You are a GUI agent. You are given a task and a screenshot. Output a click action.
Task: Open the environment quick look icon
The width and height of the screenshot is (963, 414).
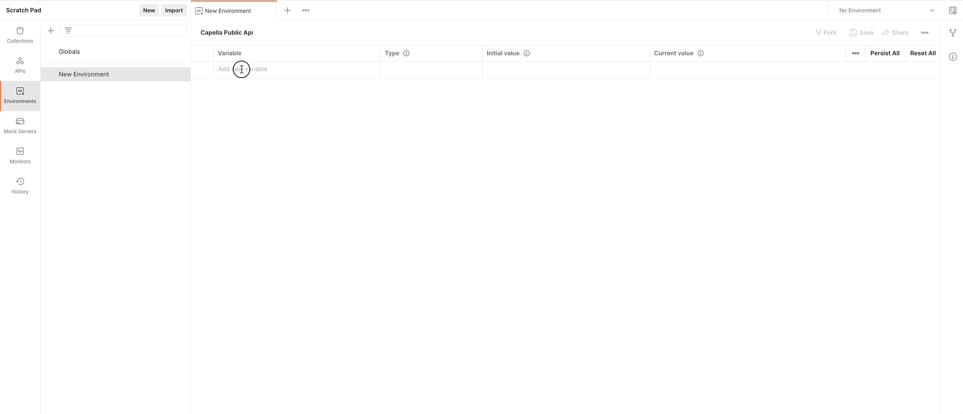952,11
